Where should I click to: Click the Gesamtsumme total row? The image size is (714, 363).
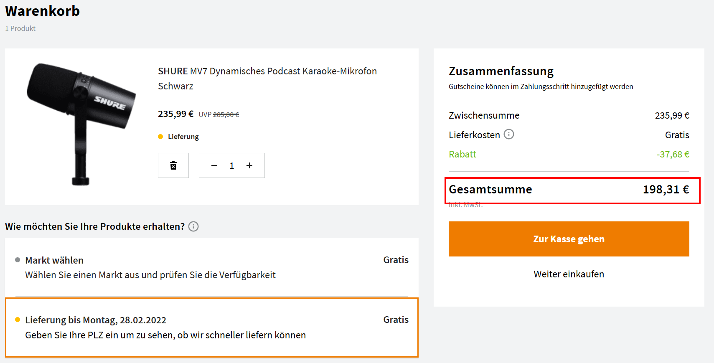[572, 190]
